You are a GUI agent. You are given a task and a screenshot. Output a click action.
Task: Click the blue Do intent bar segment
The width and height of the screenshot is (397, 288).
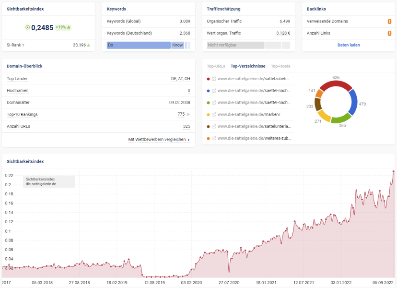click(x=139, y=45)
